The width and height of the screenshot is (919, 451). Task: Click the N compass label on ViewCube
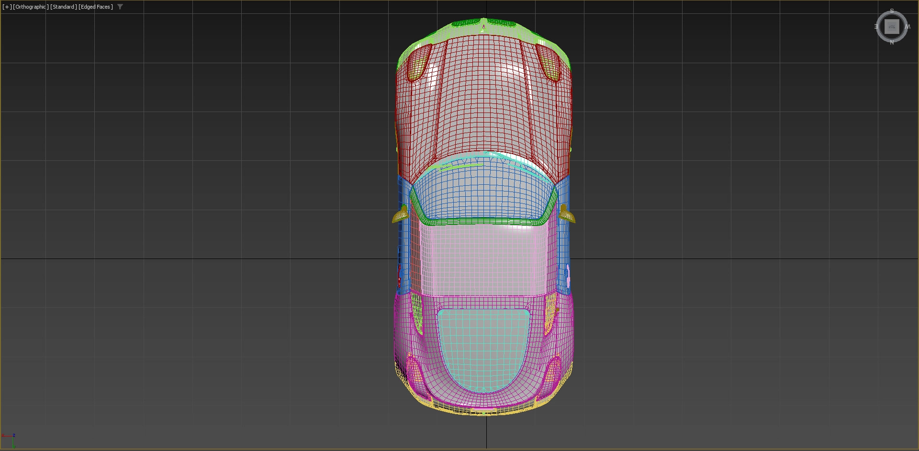coord(892,43)
